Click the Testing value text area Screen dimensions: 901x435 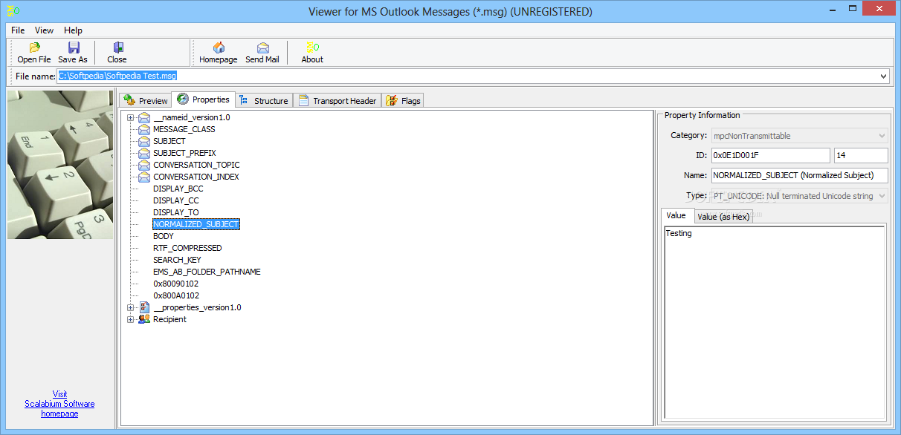[x=774, y=321]
